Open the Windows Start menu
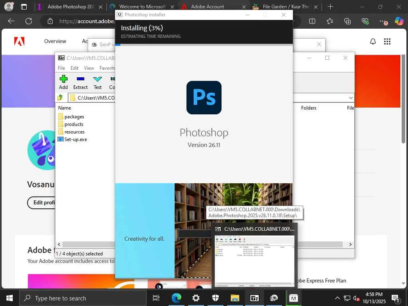This screenshot has height=306, width=408. (x=10, y=298)
